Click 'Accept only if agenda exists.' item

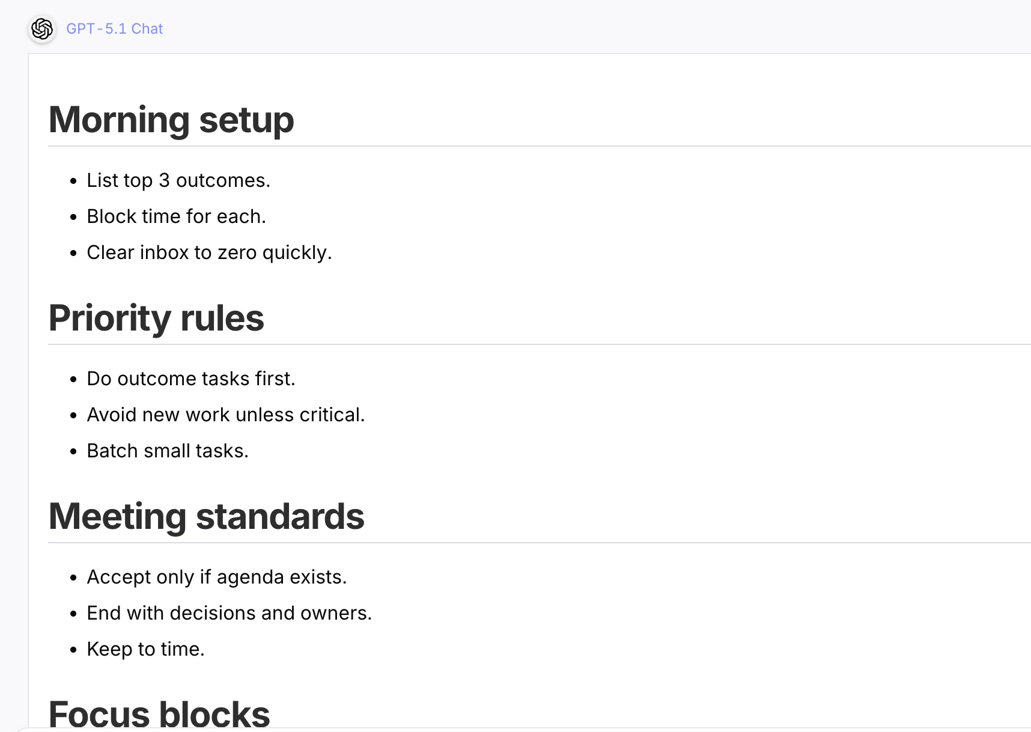pyautogui.click(x=216, y=577)
